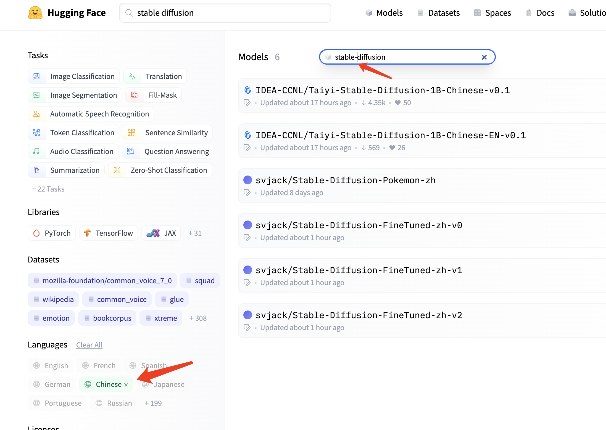The width and height of the screenshot is (606, 430).
Task: Expand the +31 more libraries
Action: pyautogui.click(x=195, y=233)
